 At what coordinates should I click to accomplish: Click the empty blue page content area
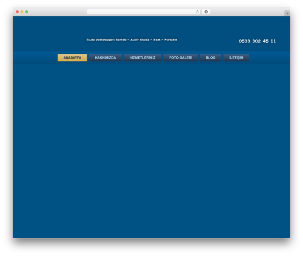pos(151,150)
